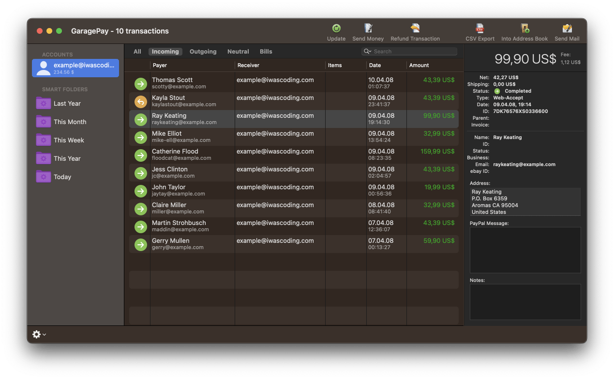Click the Today smart folder icon
Screen dimensions: 614x379
click(44, 177)
